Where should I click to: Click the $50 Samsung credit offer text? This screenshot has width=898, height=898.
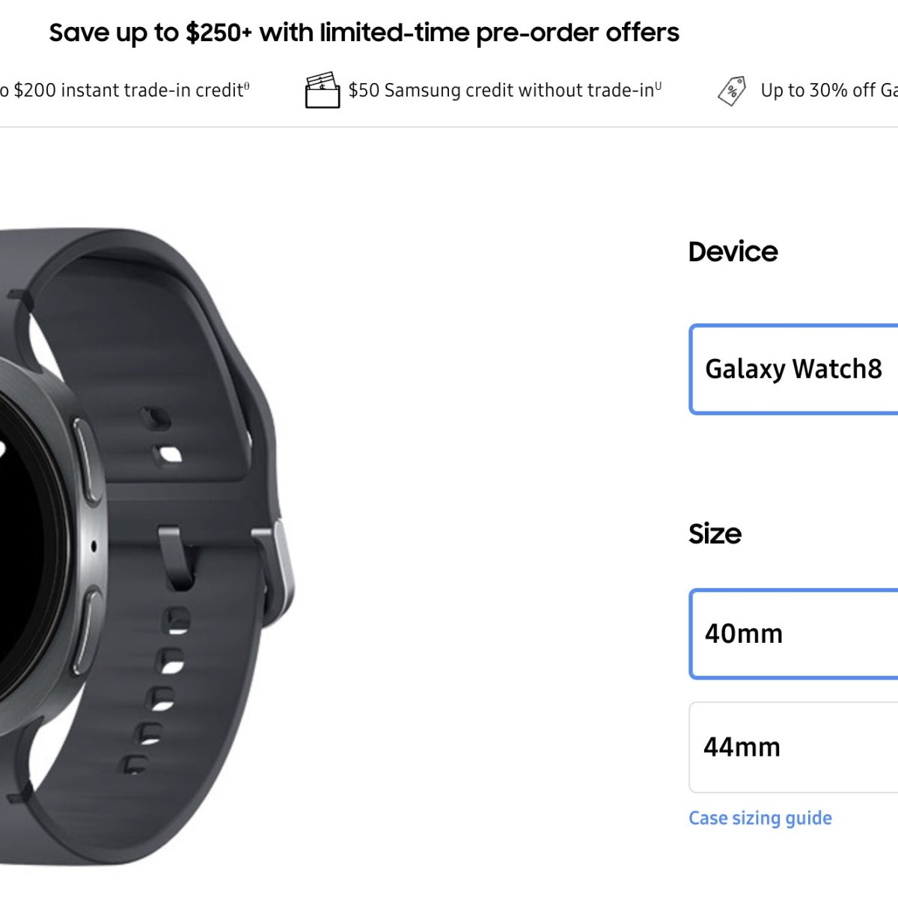click(501, 91)
